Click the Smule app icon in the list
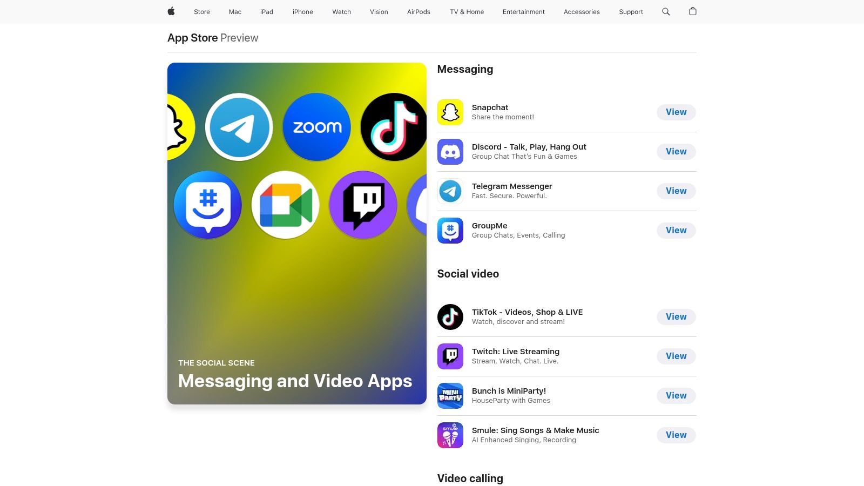The height and width of the screenshot is (486, 864). tap(450, 435)
